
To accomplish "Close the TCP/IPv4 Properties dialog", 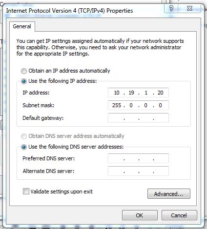I will click(189, 8).
